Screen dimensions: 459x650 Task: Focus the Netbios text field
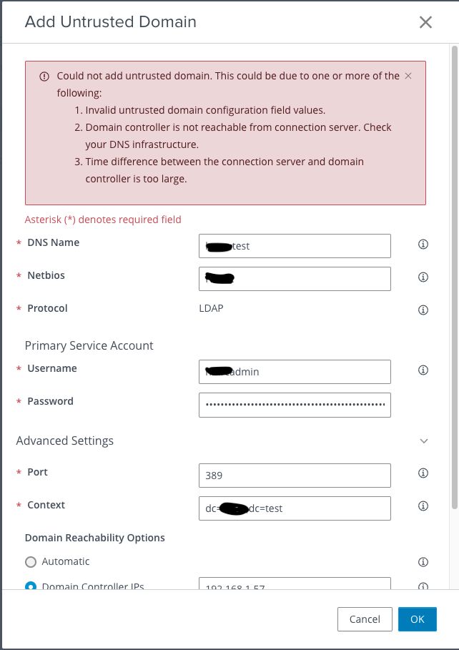click(295, 279)
